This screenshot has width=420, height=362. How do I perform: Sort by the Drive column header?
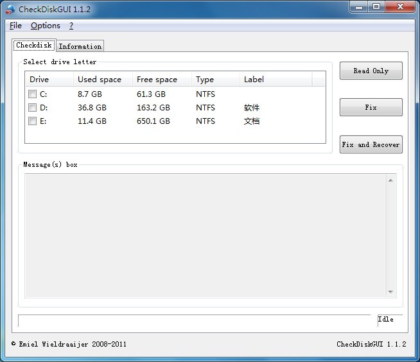[49, 80]
